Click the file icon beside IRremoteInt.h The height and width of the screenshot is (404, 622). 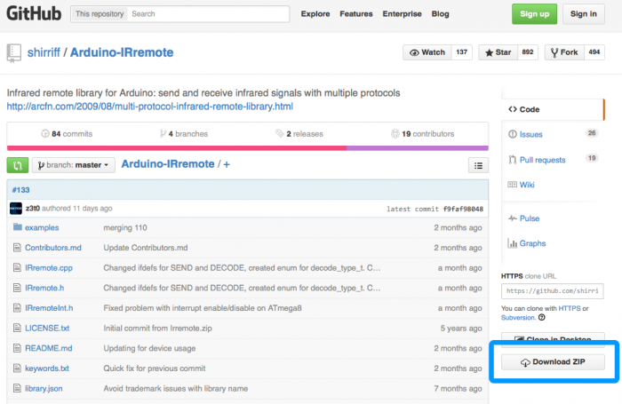click(17, 308)
